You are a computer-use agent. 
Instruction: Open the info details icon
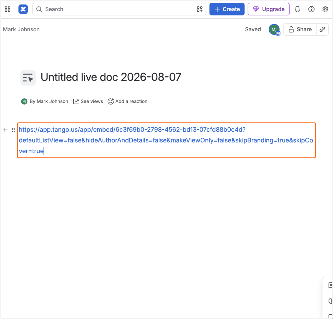point(330,301)
